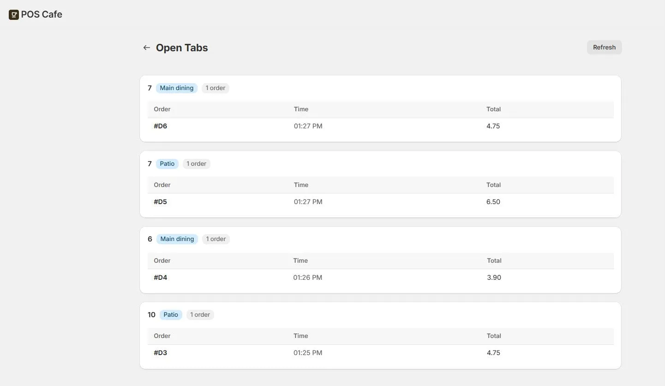Click the 01:26 PM time for order #D4
Screen dimensions: 665x386
[x=308, y=277]
